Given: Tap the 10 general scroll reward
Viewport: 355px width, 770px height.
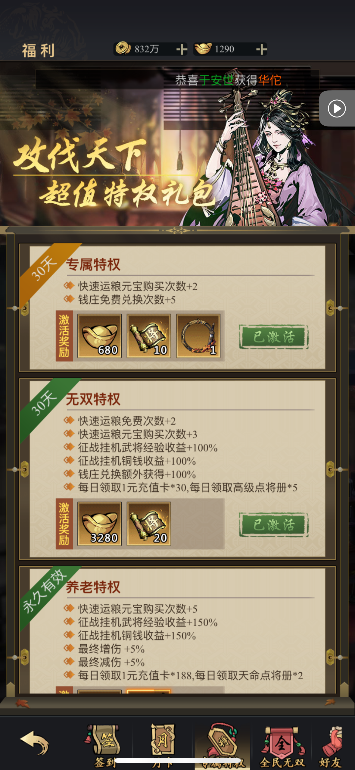Looking at the screenshot, I should [149, 336].
